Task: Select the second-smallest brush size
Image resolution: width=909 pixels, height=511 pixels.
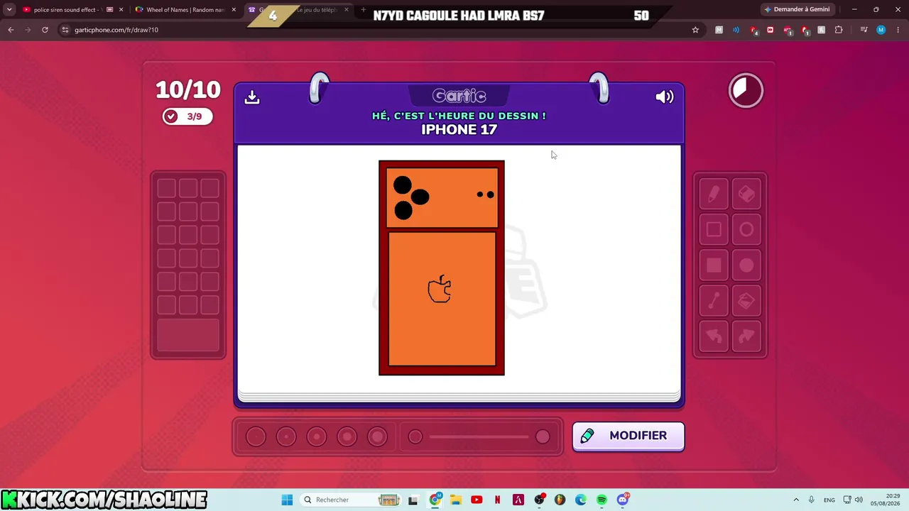Action: click(286, 436)
